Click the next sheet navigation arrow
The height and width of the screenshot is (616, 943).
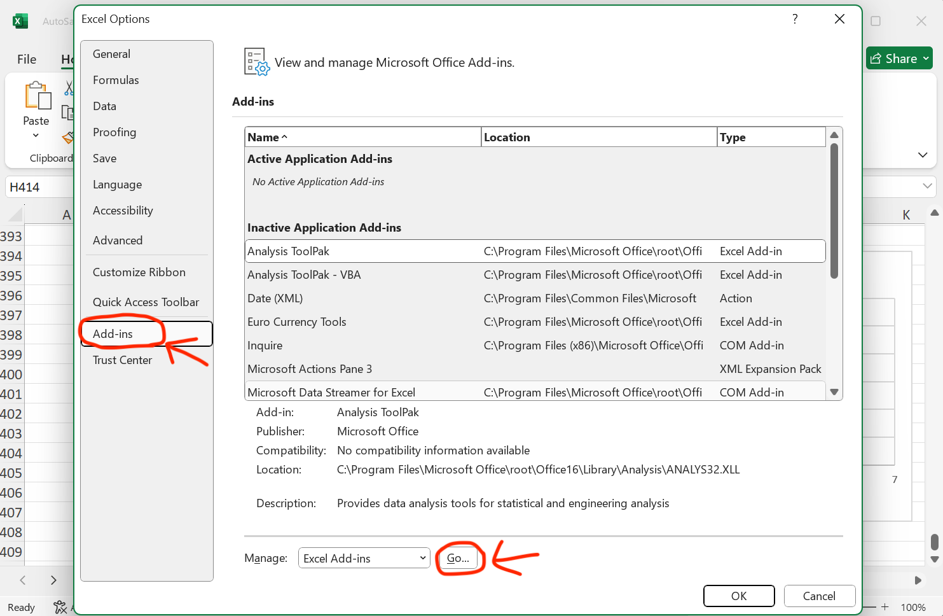click(53, 580)
